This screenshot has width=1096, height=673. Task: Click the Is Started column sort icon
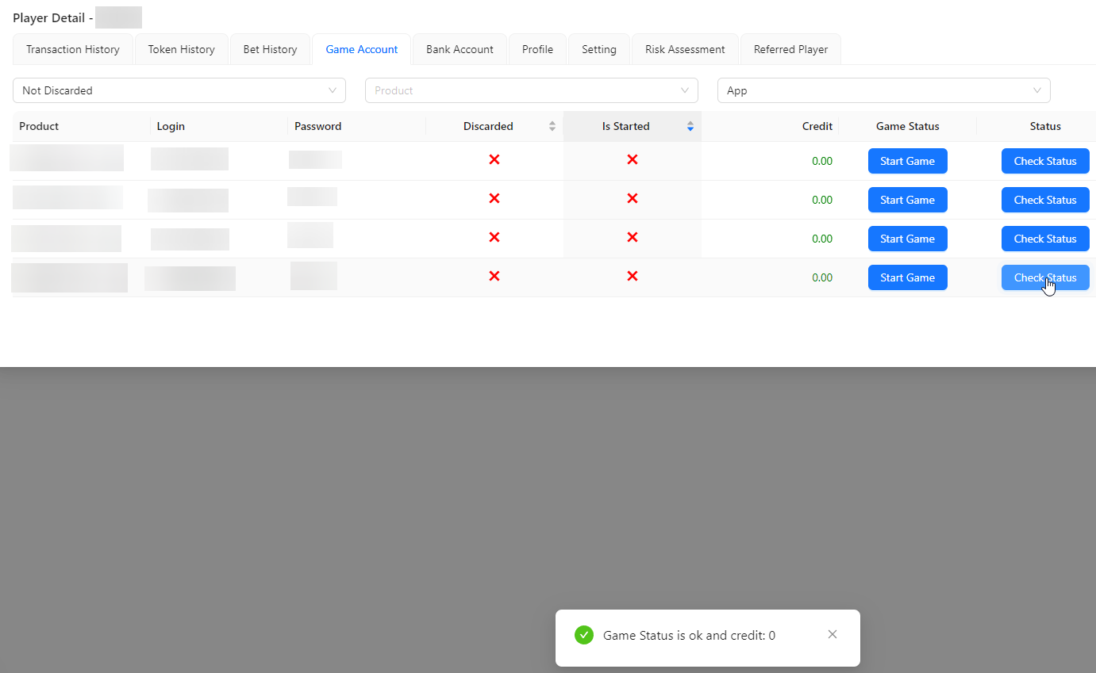click(690, 126)
